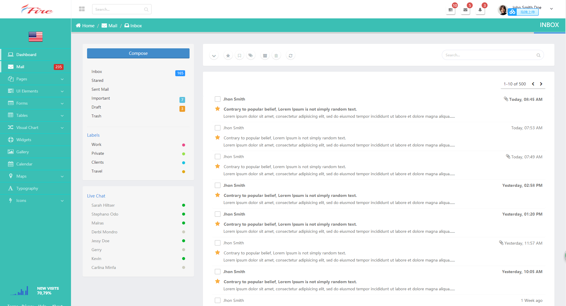
Task: Expand the Tables sidebar menu
Action: (x=36, y=115)
